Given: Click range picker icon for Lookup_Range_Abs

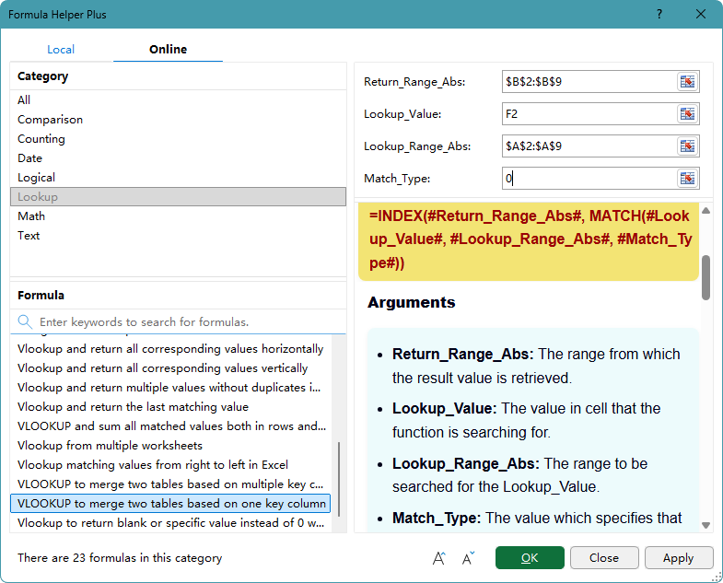Looking at the screenshot, I should 687,146.
